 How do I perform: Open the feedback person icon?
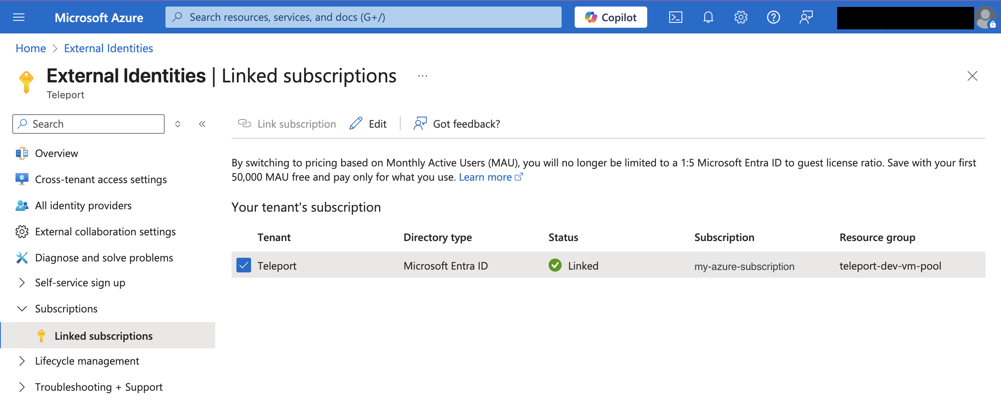coord(806,17)
